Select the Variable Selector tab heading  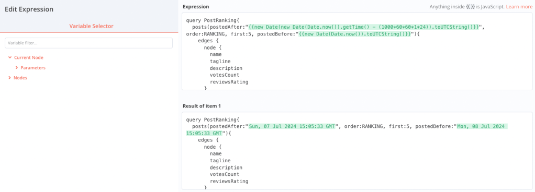[x=92, y=26]
